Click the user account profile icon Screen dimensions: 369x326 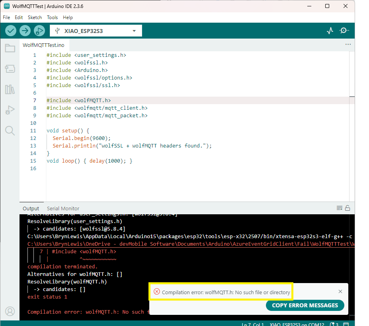10,311
